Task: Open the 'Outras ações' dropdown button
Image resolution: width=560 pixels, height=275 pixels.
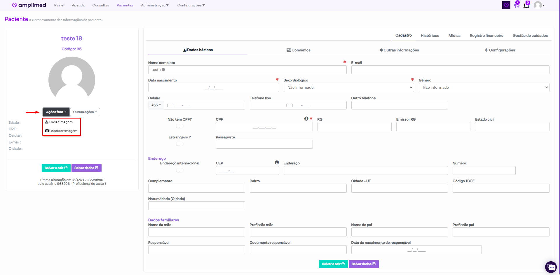Action: click(85, 112)
